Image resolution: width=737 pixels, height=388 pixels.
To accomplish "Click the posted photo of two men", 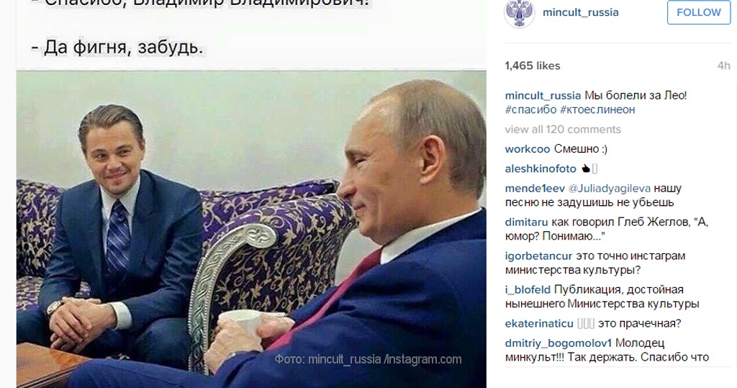I will 251,229.
